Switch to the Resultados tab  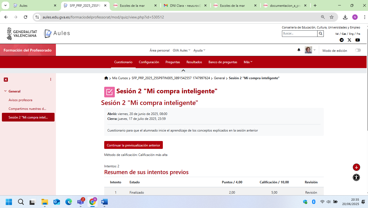pos(194,62)
